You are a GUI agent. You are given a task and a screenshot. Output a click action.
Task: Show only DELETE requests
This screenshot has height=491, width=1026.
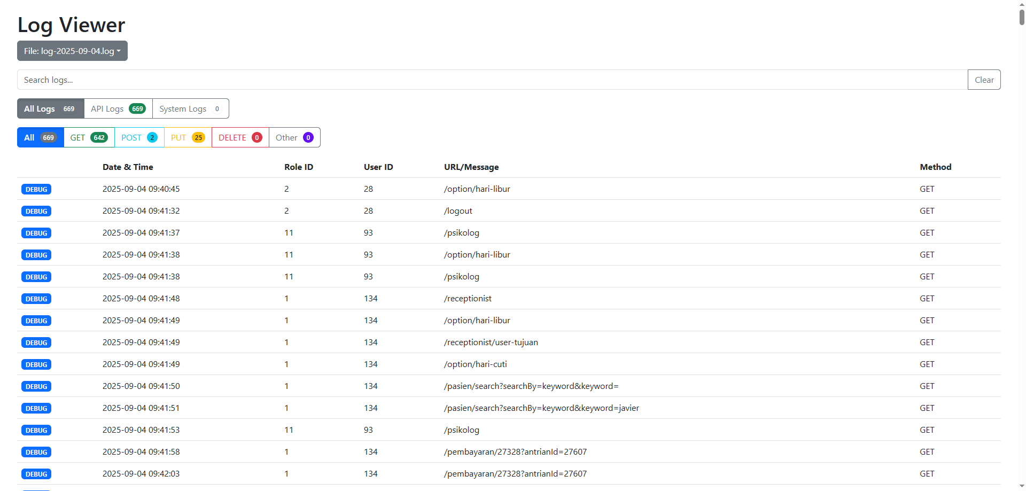click(x=239, y=137)
